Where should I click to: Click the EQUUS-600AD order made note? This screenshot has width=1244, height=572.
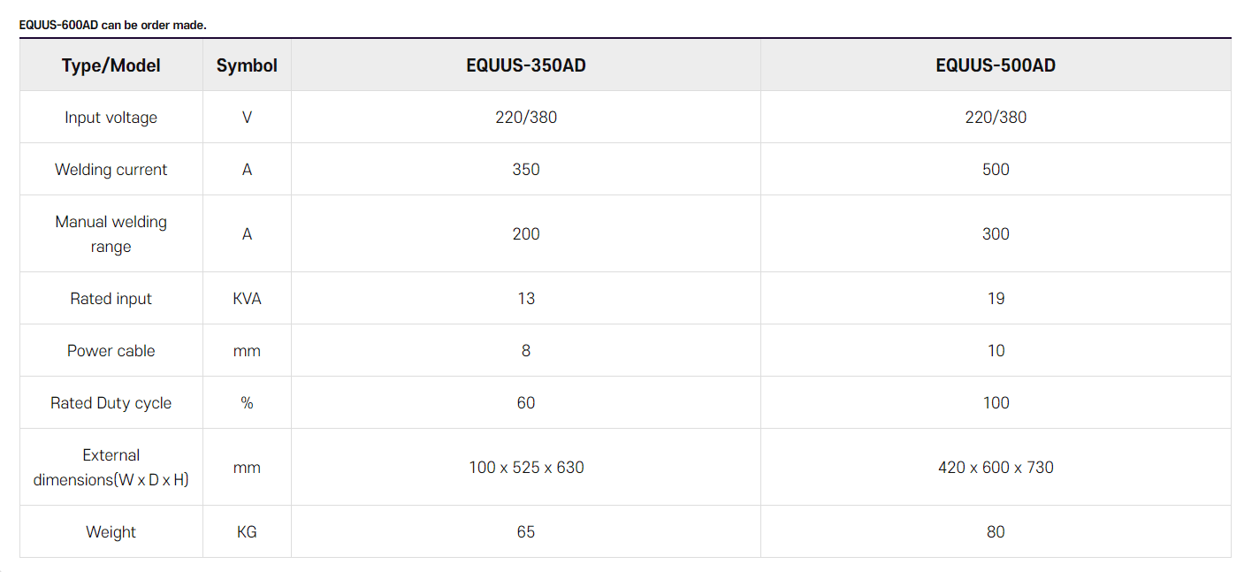[113, 25]
